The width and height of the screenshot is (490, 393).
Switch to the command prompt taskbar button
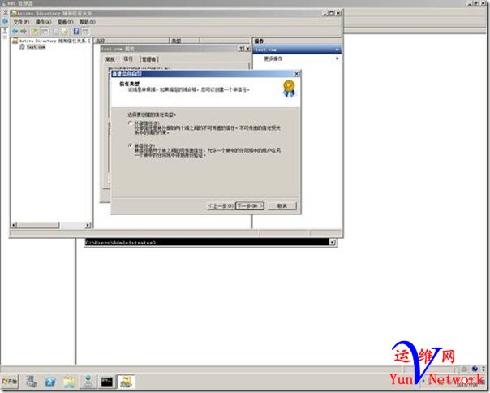pyautogui.click(x=107, y=382)
